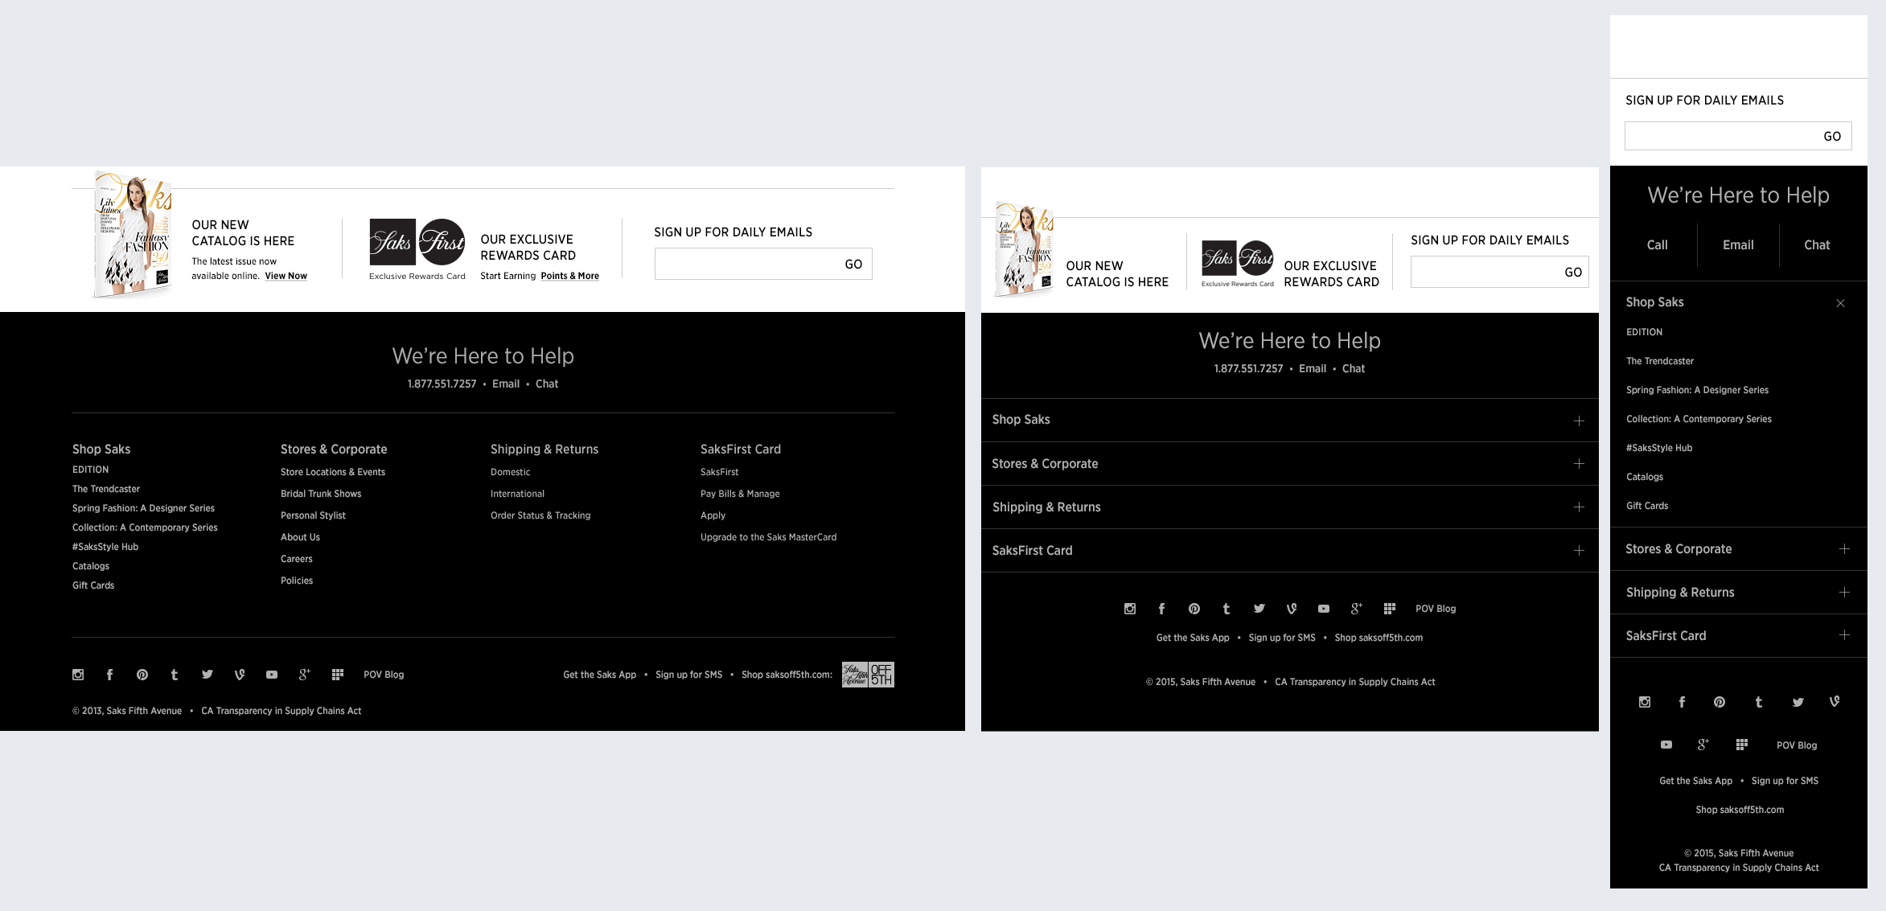Viewport: 1886px width, 911px height.
Task: Open YouTube icon in the narrow mobile footer
Action: tap(1666, 745)
